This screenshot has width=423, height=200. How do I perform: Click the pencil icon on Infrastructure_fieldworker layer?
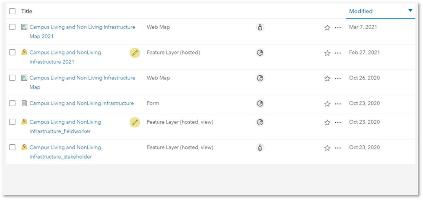(x=135, y=122)
